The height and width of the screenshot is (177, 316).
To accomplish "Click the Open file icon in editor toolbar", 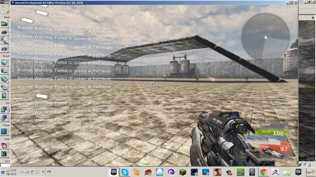I will tap(8, 12).
